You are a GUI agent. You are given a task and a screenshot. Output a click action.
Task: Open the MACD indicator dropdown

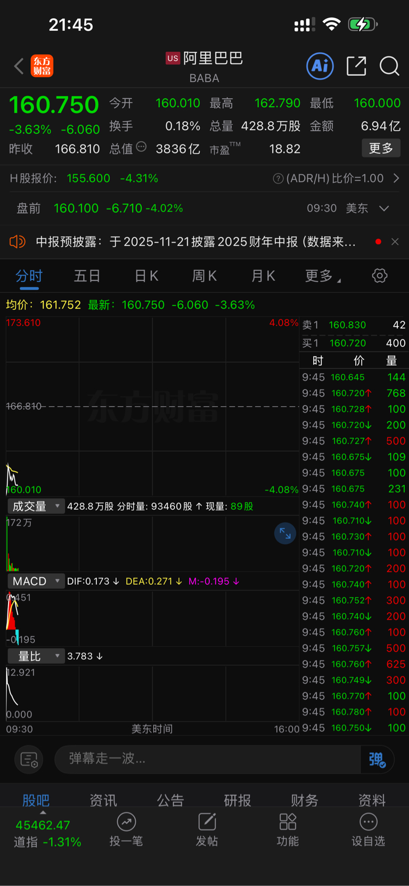tap(36, 581)
